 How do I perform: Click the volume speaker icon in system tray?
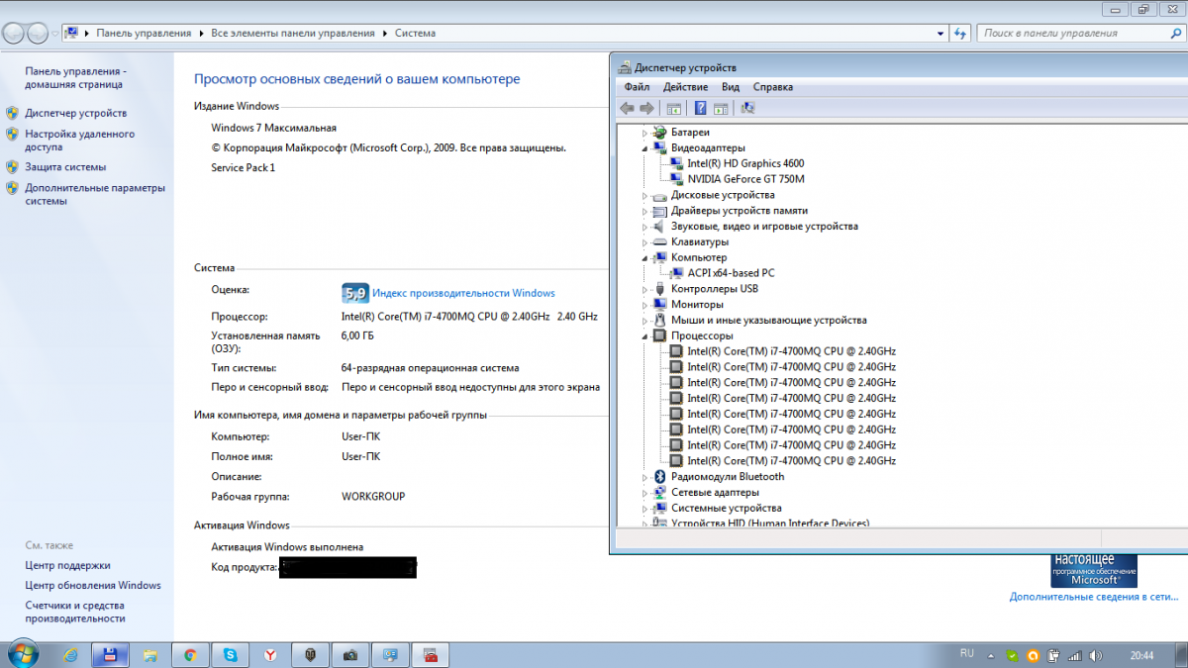click(x=1095, y=655)
